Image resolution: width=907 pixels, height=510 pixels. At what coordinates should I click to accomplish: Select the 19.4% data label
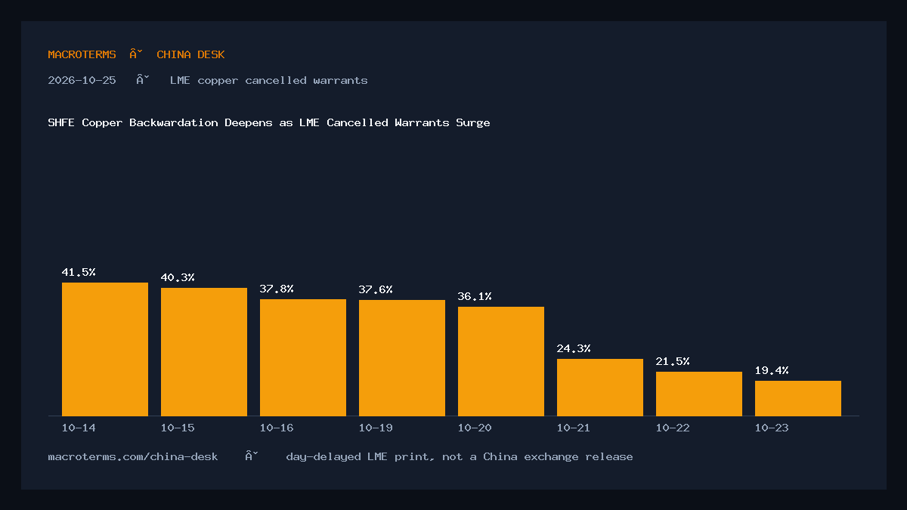coord(772,370)
